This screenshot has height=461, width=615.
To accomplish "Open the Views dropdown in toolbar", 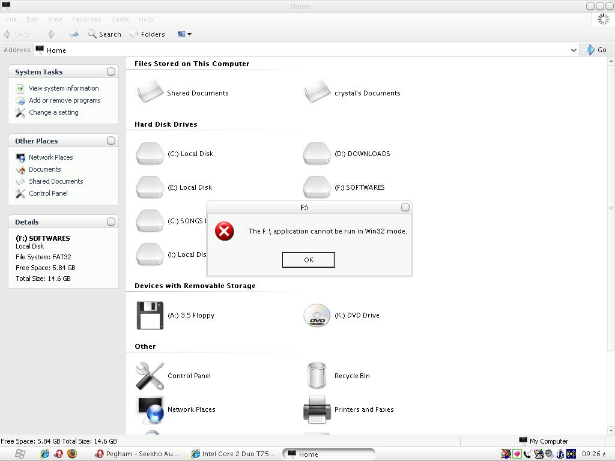I will (x=184, y=34).
